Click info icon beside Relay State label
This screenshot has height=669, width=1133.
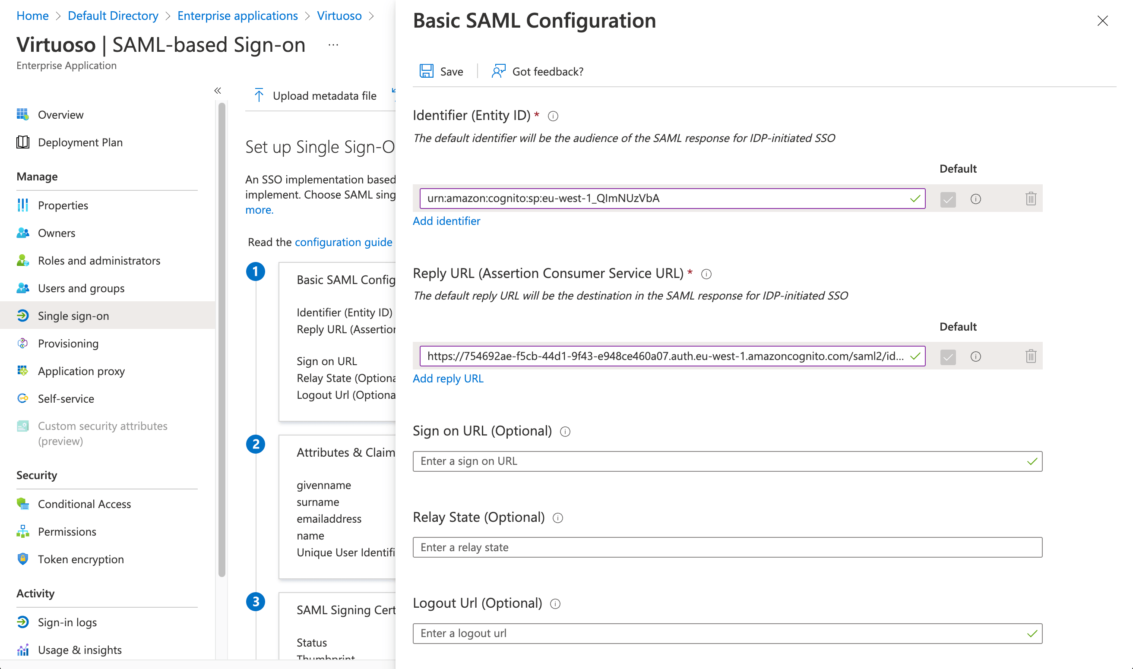tap(558, 518)
